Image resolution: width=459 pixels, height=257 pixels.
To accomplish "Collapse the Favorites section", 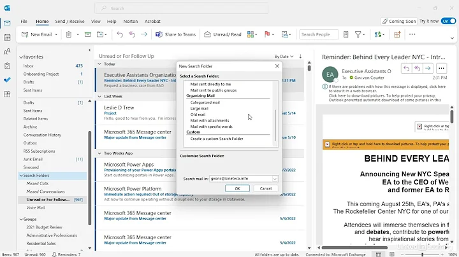I will tap(21, 57).
